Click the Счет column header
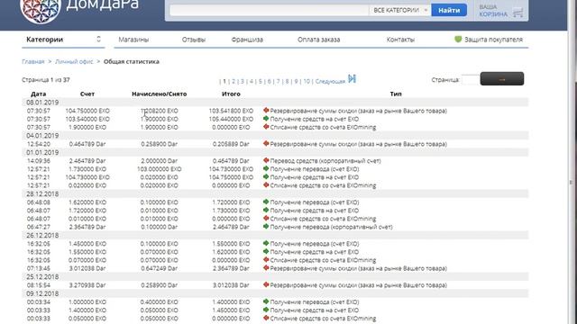 click(x=87, y=94)
